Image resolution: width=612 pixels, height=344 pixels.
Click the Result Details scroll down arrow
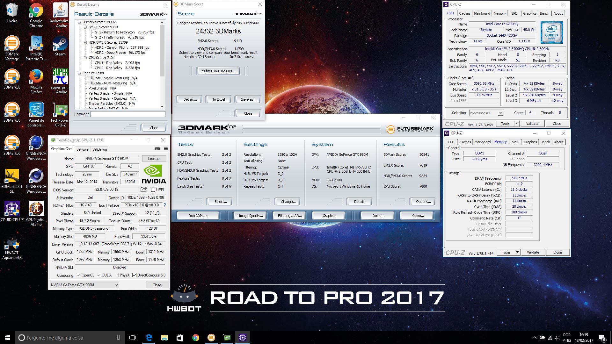coord(162,106)
